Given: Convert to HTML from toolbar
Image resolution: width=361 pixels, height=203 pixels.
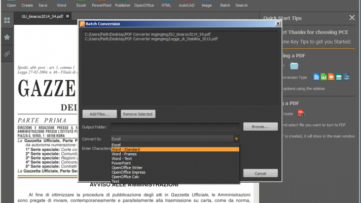Looking at the screenshot, I should 166,4.
